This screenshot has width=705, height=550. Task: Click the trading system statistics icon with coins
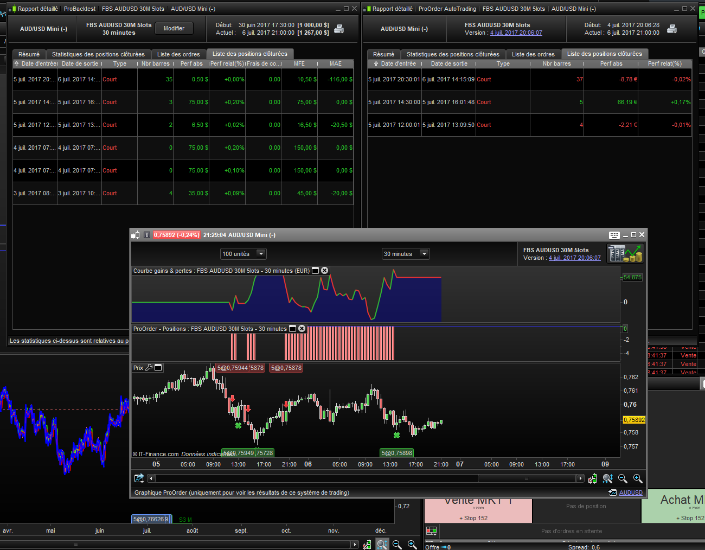[625, 253]
